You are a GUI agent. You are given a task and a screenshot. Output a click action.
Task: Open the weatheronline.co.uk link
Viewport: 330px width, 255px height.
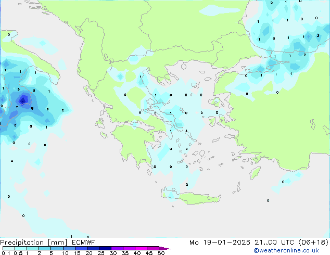coord(286,250)
